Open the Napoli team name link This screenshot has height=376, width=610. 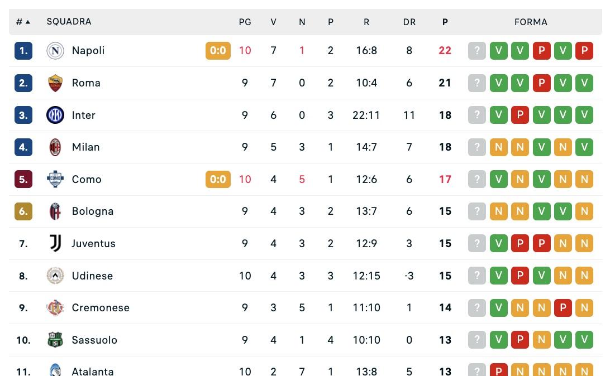tap(88, 50)
